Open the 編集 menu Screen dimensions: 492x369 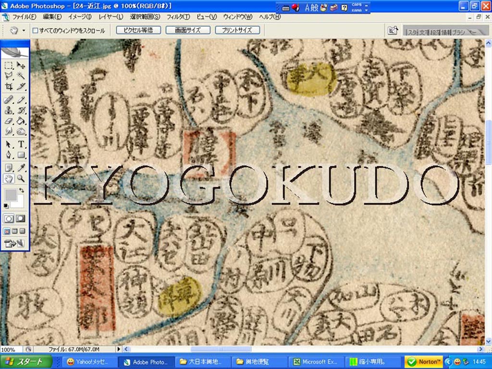52,17
